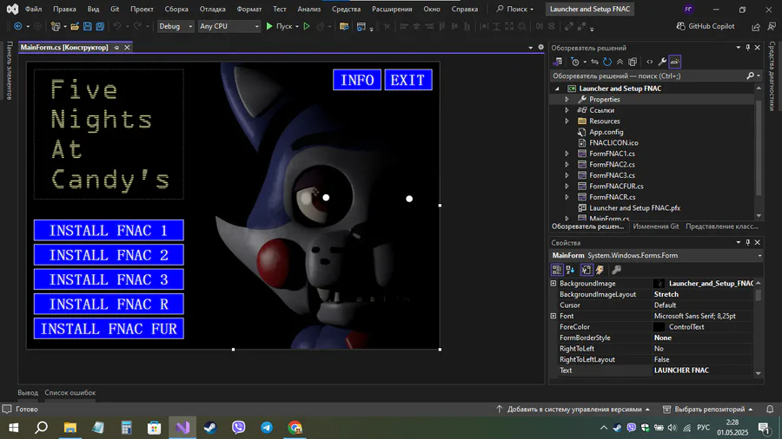
Task: Select INSTALL FNAC R button in designer
Action: click(x=109, y=305)
